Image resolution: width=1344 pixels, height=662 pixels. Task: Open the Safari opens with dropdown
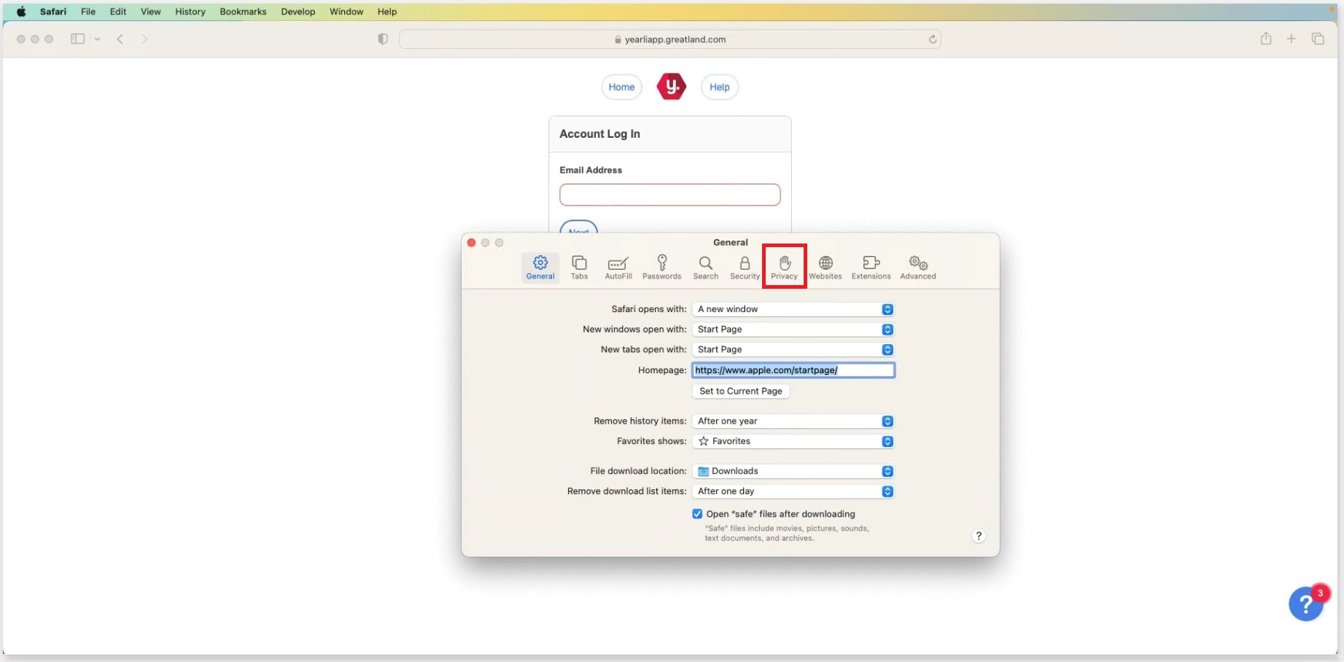(x=793, y=309)
